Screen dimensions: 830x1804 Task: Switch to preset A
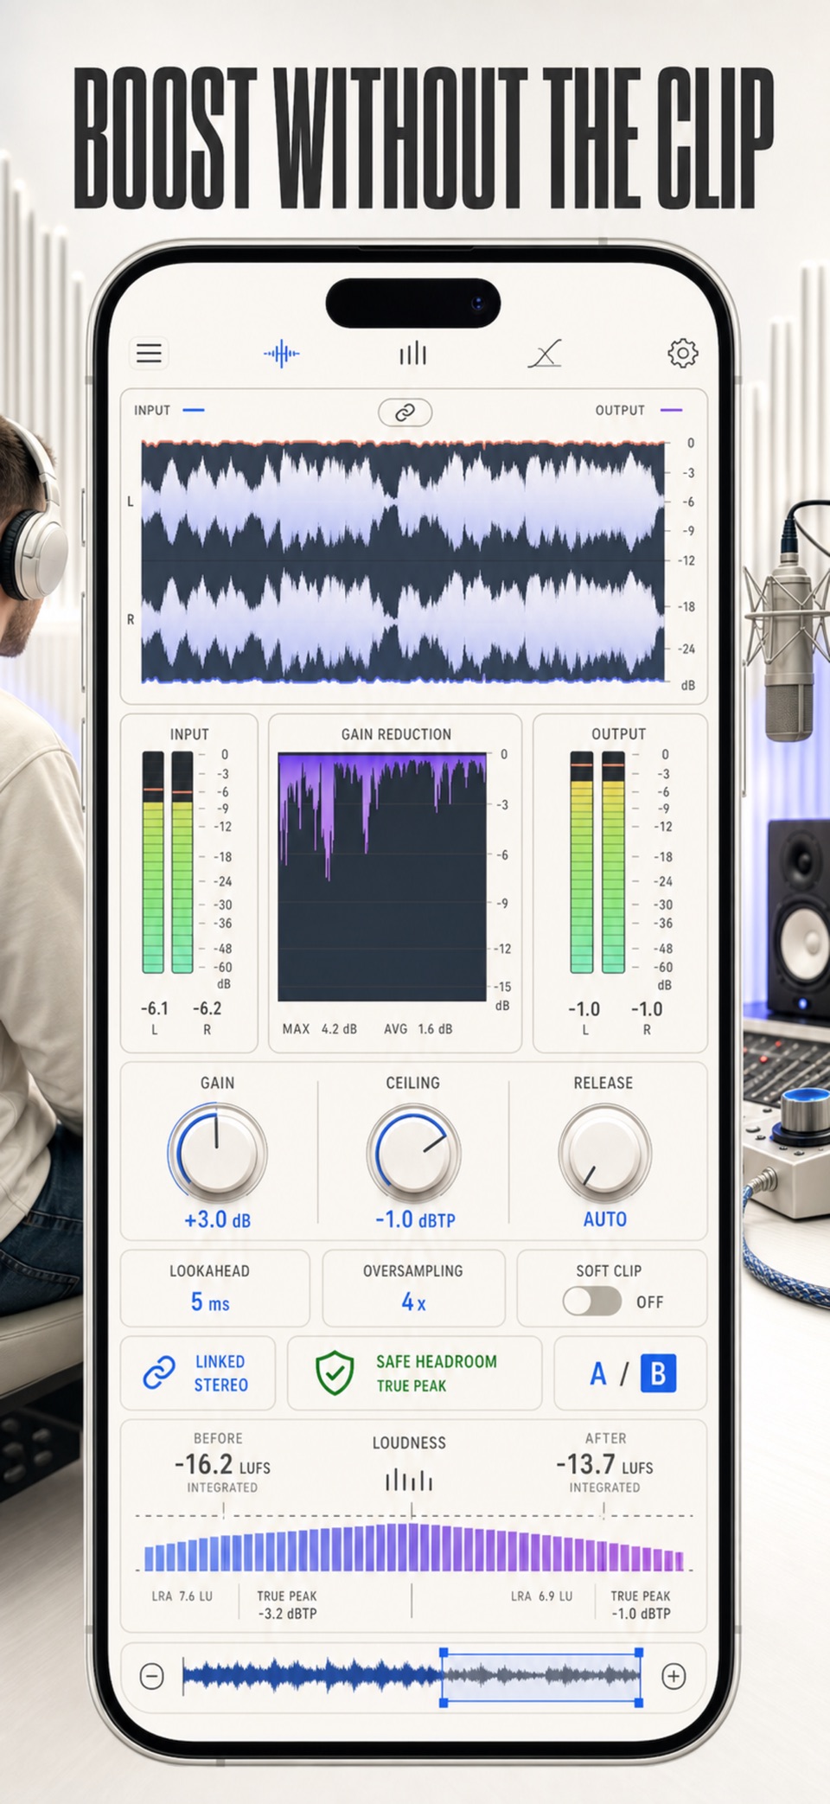597,1373
